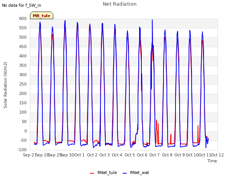Click the 300 y-axis tick label

pyautogui.click(x=23, y=75)
